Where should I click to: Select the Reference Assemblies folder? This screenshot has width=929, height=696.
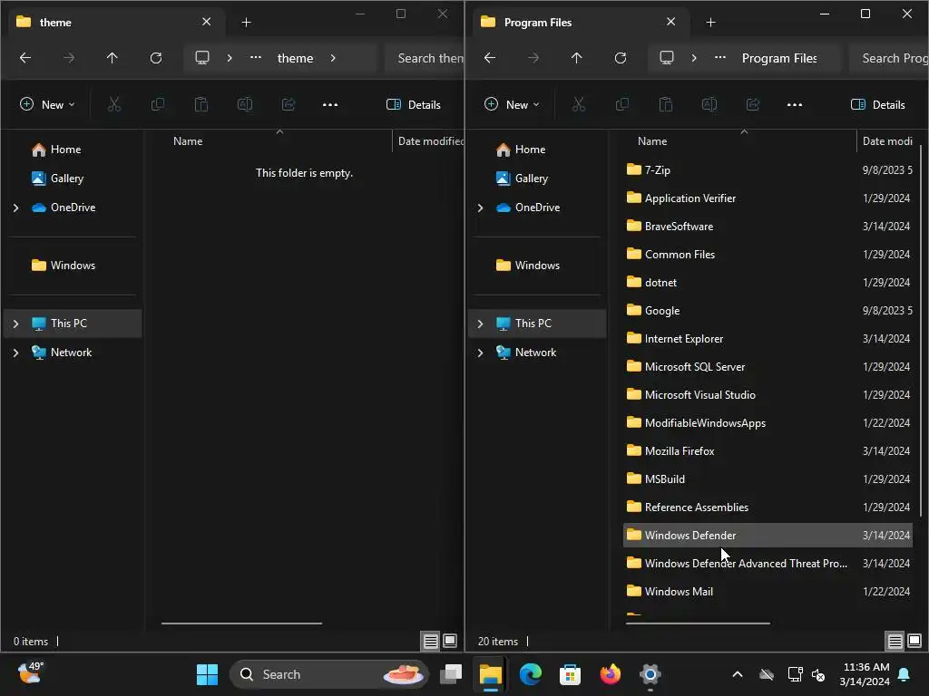pyautogui.click(x=768, y=507)
